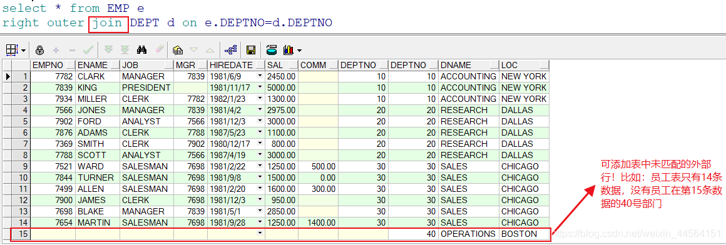726x245 pixels.
Task: Click e.DEPTNO=d.DEPTNO in the SQL editor
Action: (268, 22)
